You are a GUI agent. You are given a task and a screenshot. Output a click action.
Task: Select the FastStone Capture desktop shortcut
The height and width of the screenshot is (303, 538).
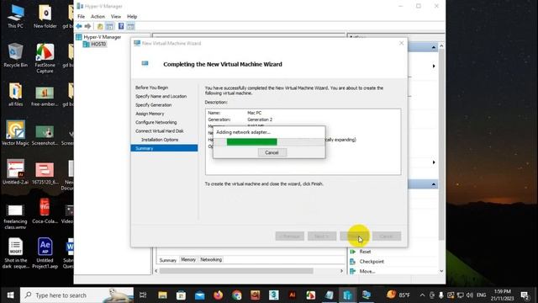(x=45, y=58)
